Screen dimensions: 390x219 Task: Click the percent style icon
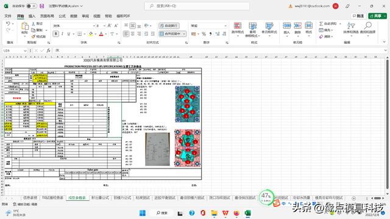[204, 34]
